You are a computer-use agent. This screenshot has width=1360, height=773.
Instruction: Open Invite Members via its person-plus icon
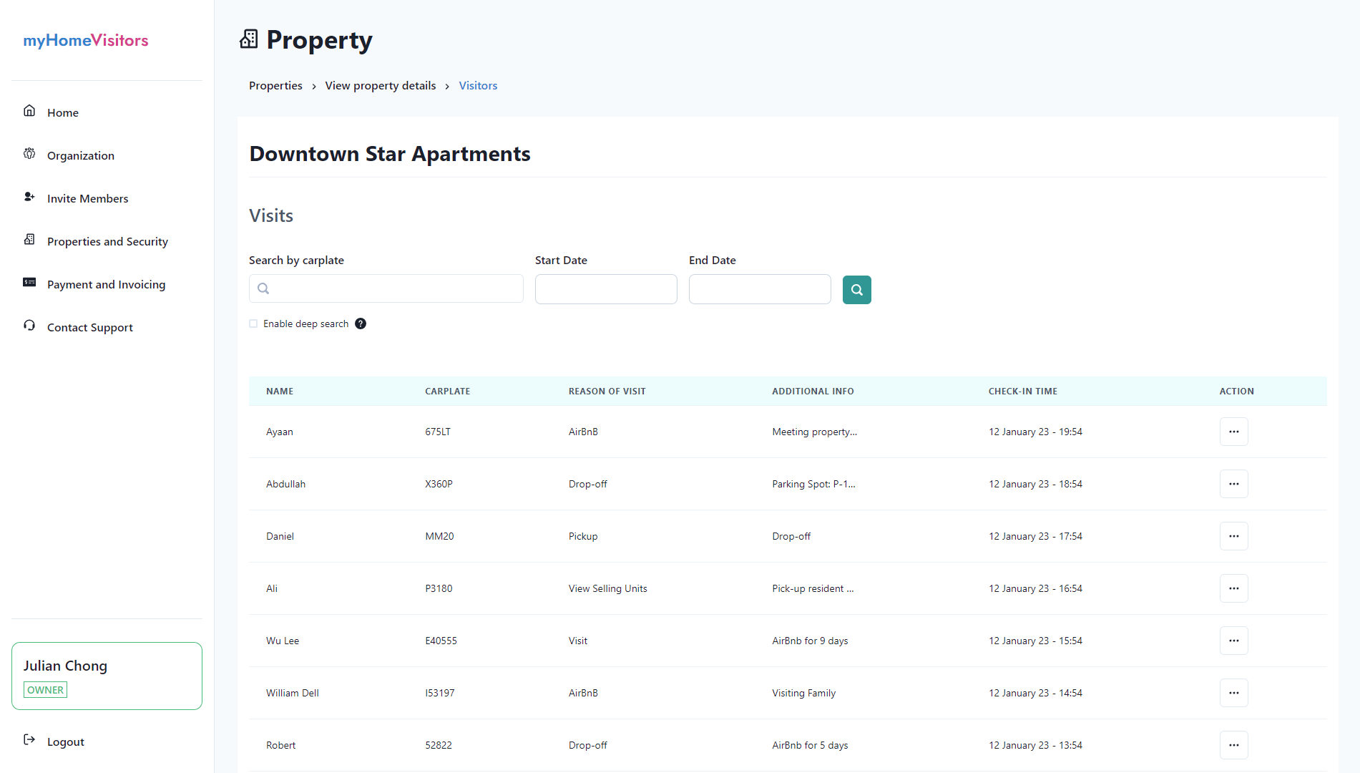(29, 196)
